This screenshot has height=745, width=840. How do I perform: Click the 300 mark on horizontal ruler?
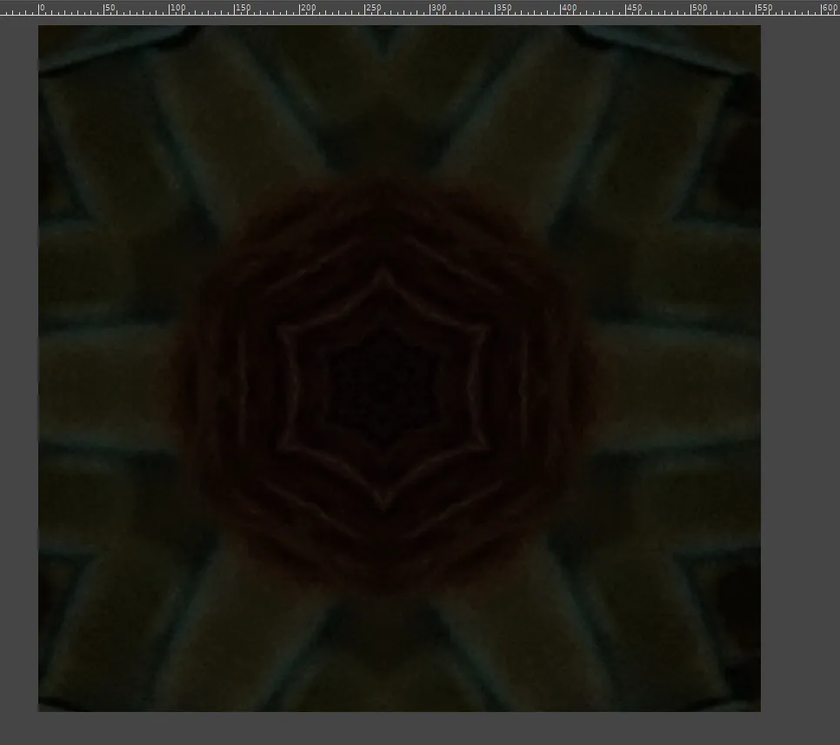click(438, 8)
